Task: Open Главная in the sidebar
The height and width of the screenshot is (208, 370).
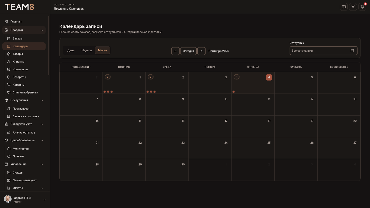Action: coord(24,22)
